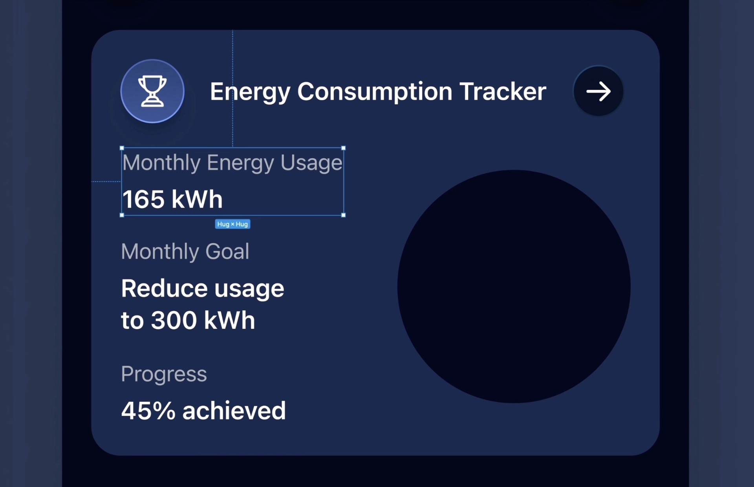Select the Energy Consumption Tracker title text
The image size is (754, 487).
(x=378, y=92)
